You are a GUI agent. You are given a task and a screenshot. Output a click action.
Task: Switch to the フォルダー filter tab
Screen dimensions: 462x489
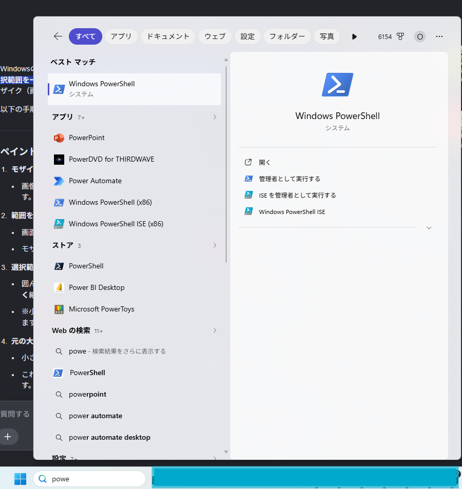[x=287, y=36]
